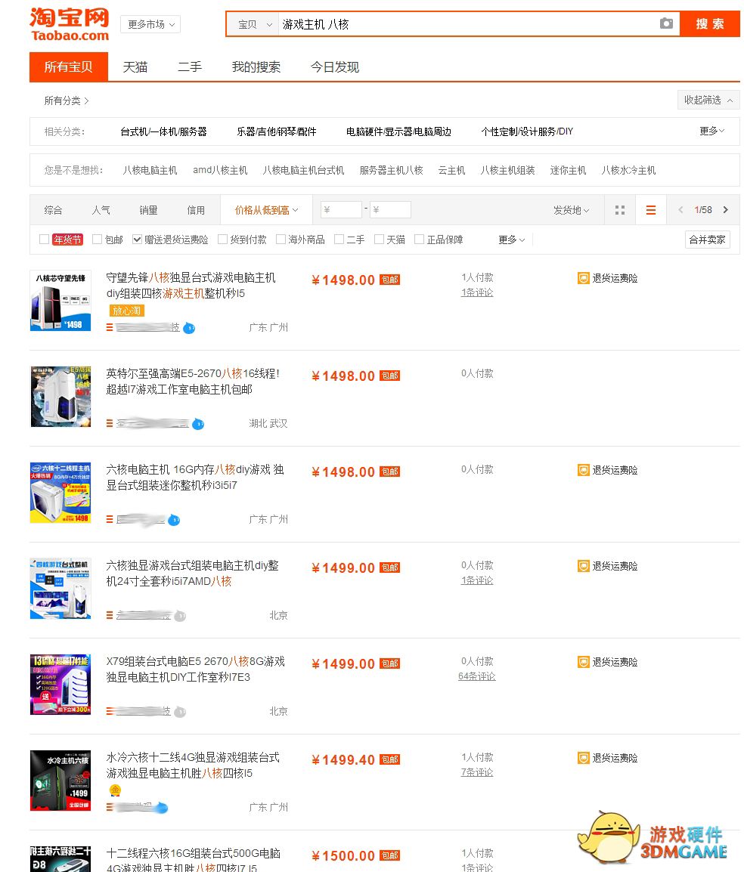Viewport: 744px width, 872px height.
Task: Open 价格从低到高 sort dropdown
Action: (266, 210)
